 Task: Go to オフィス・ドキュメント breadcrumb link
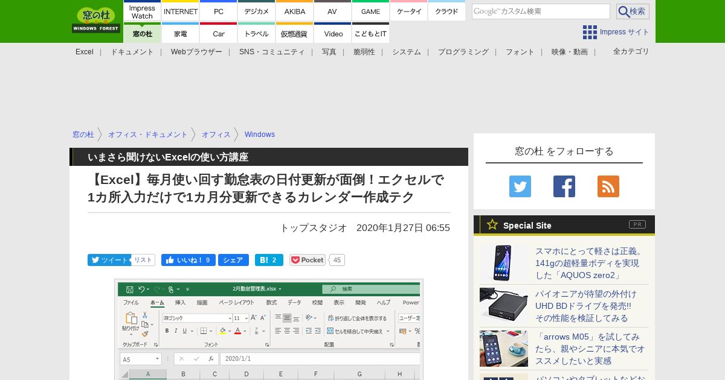pos(147,135)
